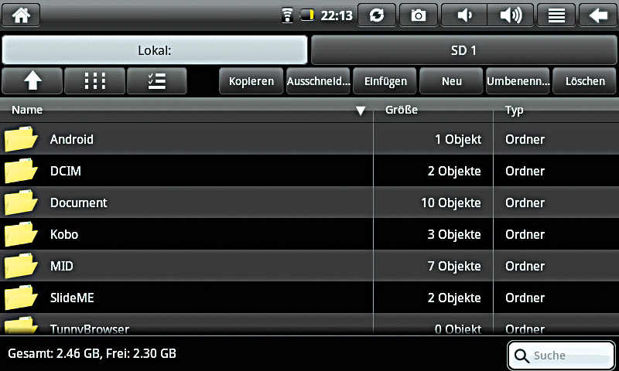Lower volume with the speaker icon

pos(464,15)
